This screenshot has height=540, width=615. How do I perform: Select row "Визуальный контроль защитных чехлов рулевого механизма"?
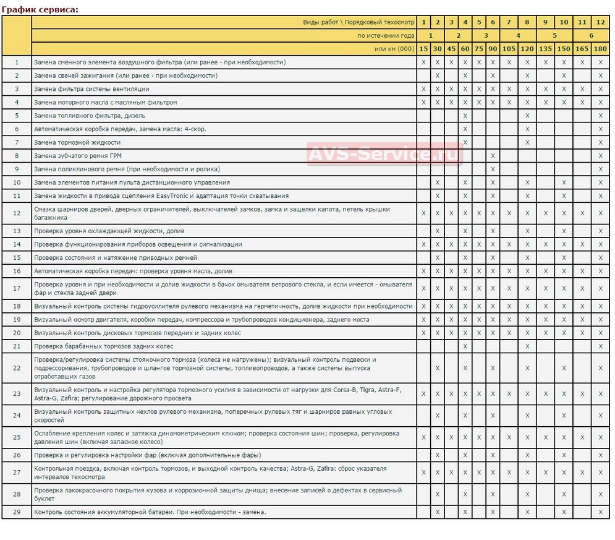tap(306, 416)
